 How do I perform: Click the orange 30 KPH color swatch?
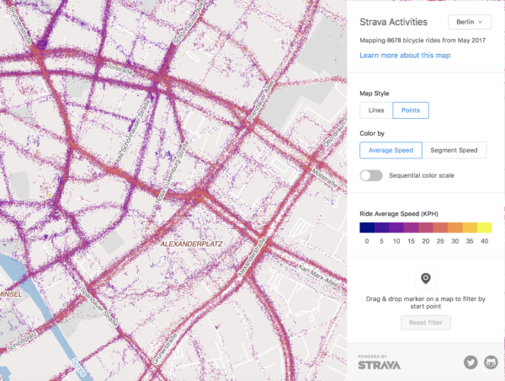coord(454,227)
